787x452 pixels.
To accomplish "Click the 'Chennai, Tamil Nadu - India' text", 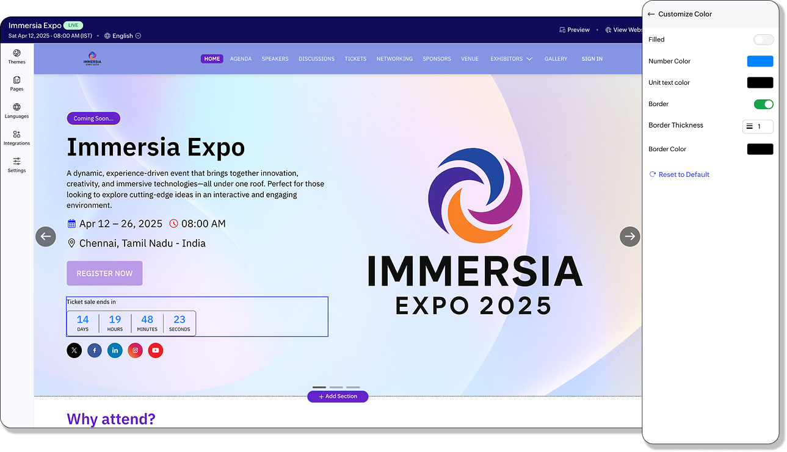I will [142, 243].
